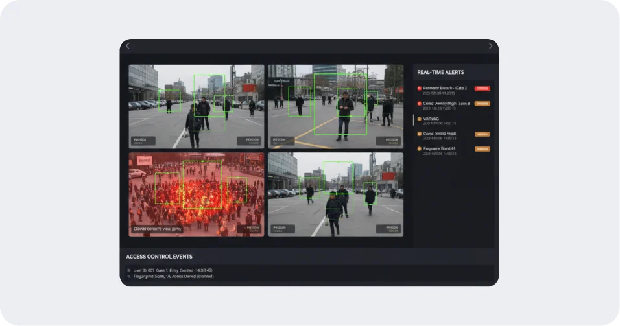Open the camera feed showing man carrying bag with parked cars
The height and width of the screenshot is (326, 620).
(196, 107)
